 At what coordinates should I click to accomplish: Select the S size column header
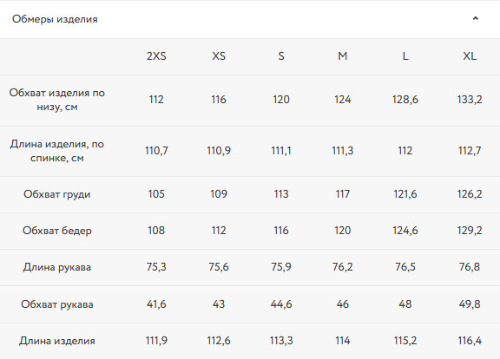pos(281,56)
